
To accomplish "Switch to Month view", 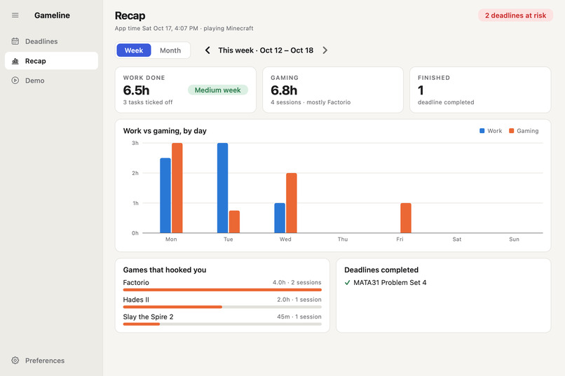I will pyautogui.click(x=170, y=50).
